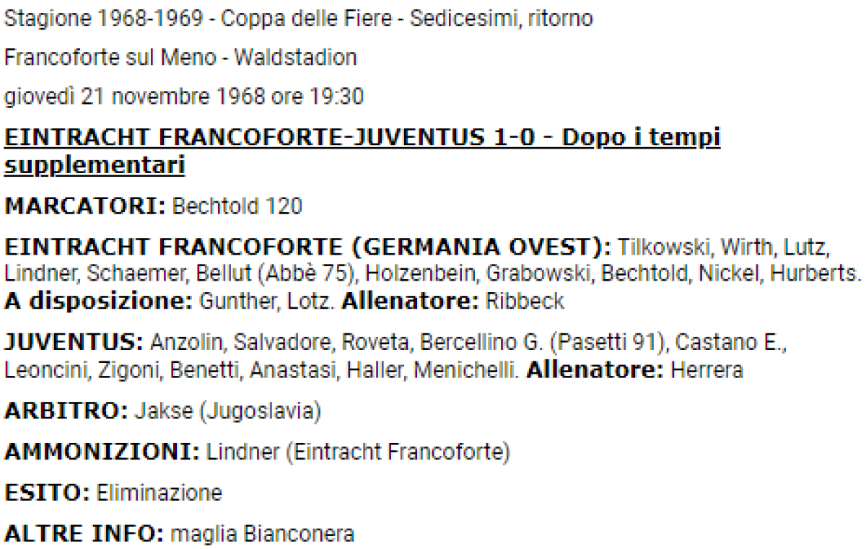866x549 pixels.
Task: Click the result text 'Eliminazione'
Action: coord(159,493)
